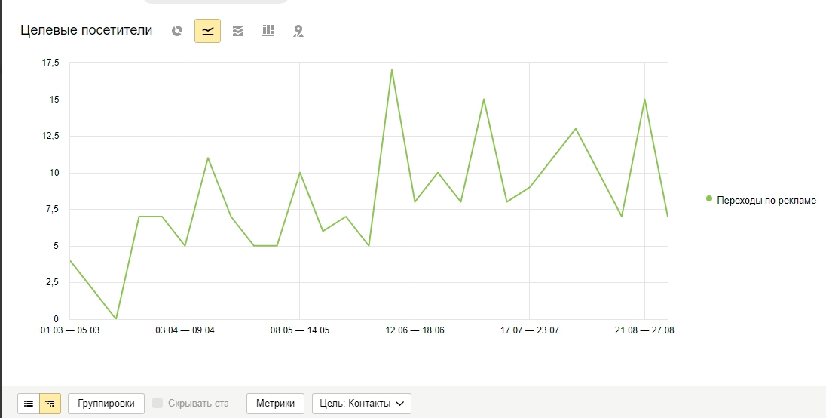Click the chart peak of value 13
826x418 pixels.
tap(575, 128)
